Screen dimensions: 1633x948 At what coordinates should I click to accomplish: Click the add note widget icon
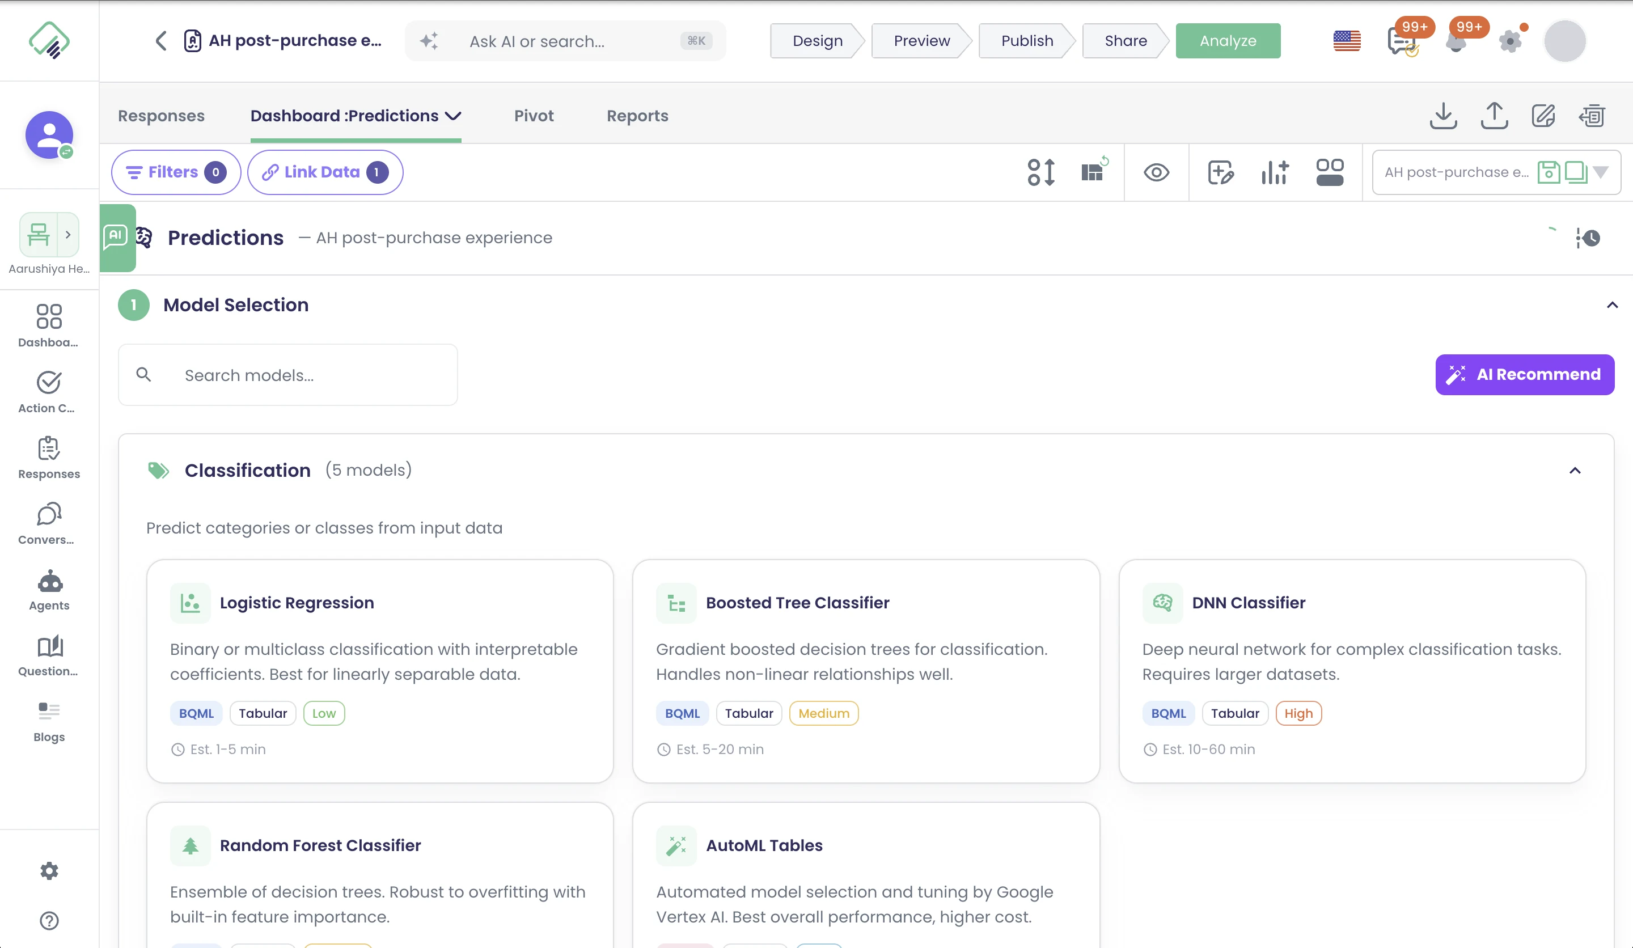click(1221, 172)
